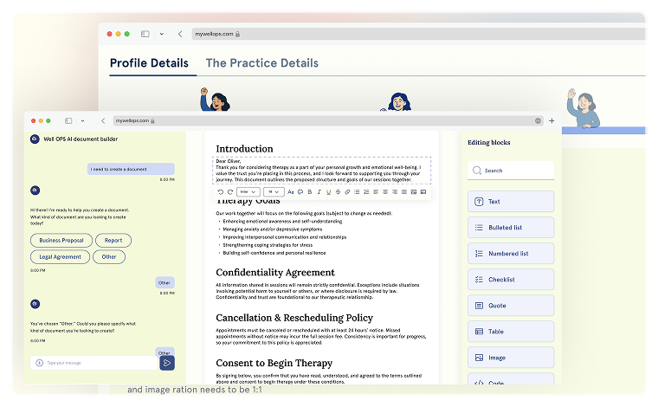
Task: Apply bold formatting from the text toolbar
Action: coord(310,191)
